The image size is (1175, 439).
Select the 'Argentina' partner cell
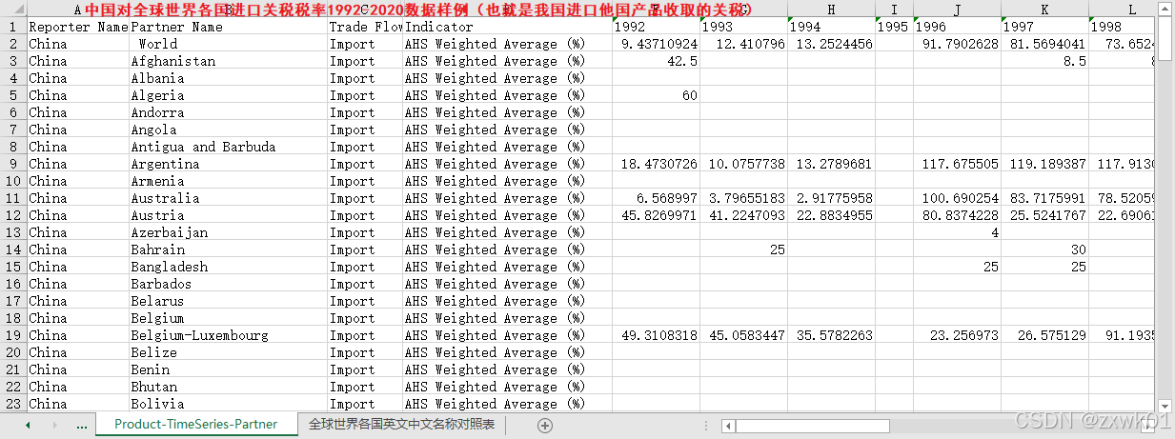[228, 164]
